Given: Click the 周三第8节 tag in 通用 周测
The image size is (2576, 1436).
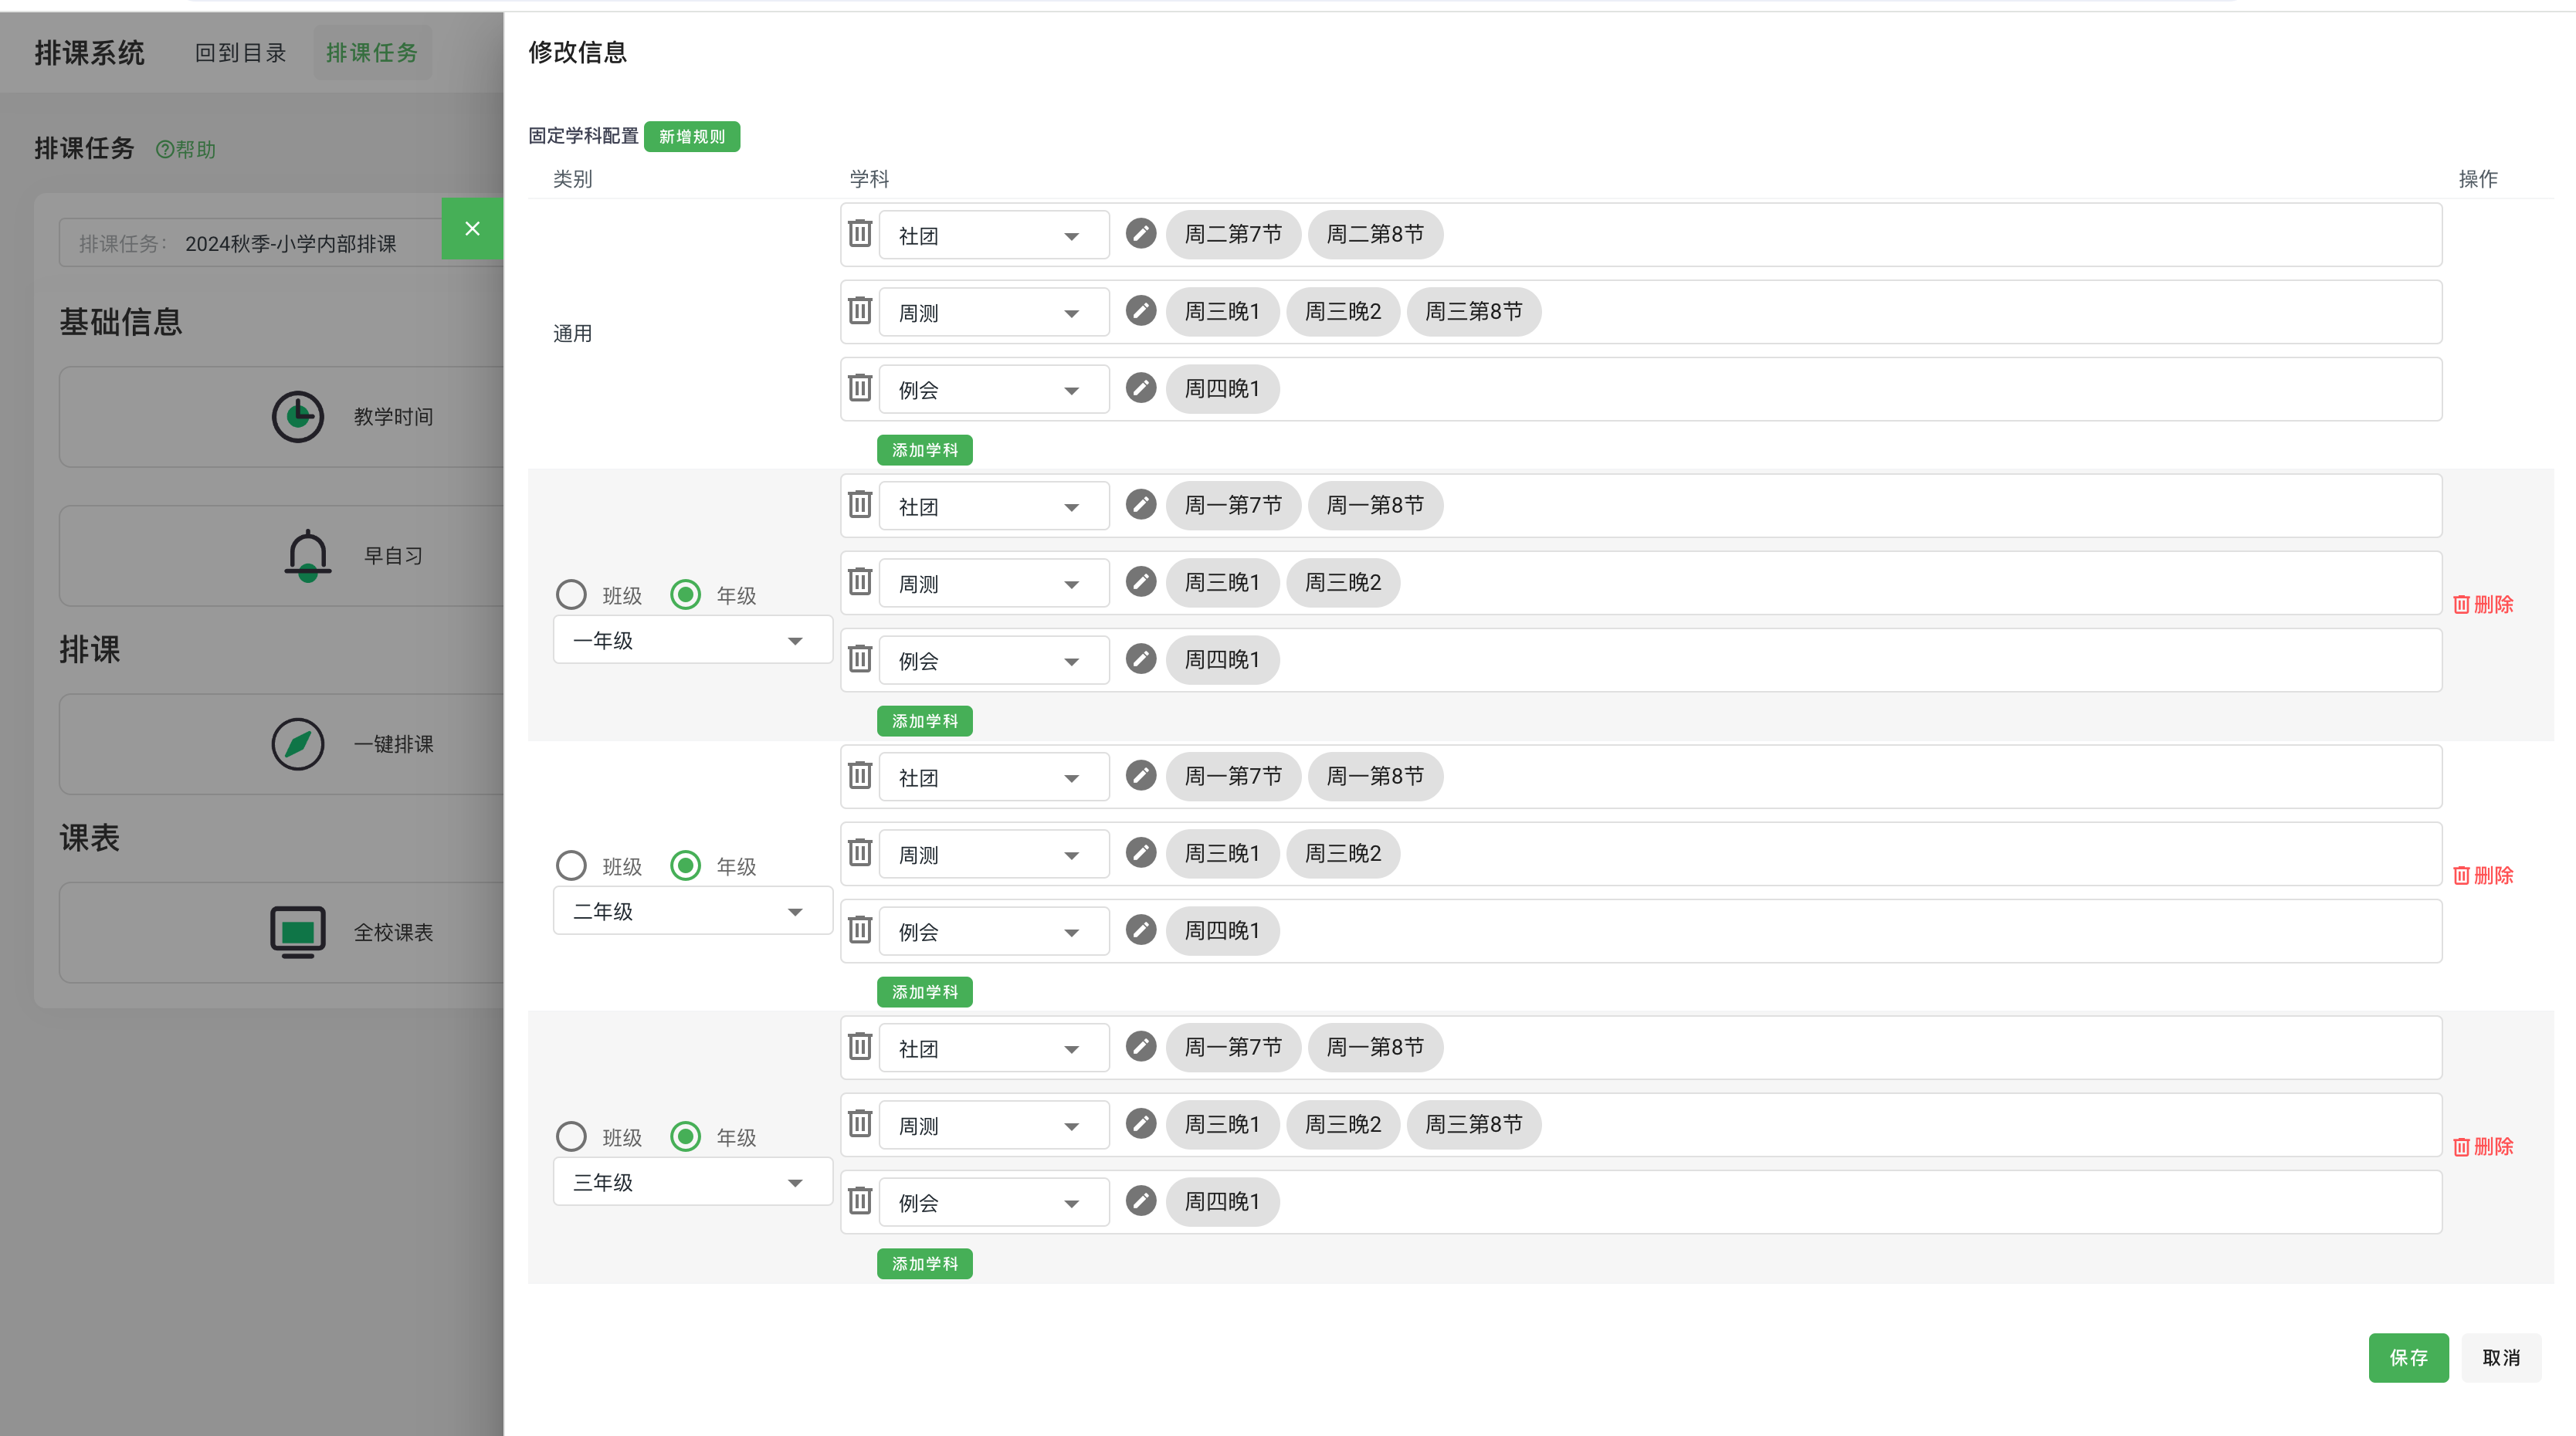Looking at the screenshot, I should coord(1473,312).
